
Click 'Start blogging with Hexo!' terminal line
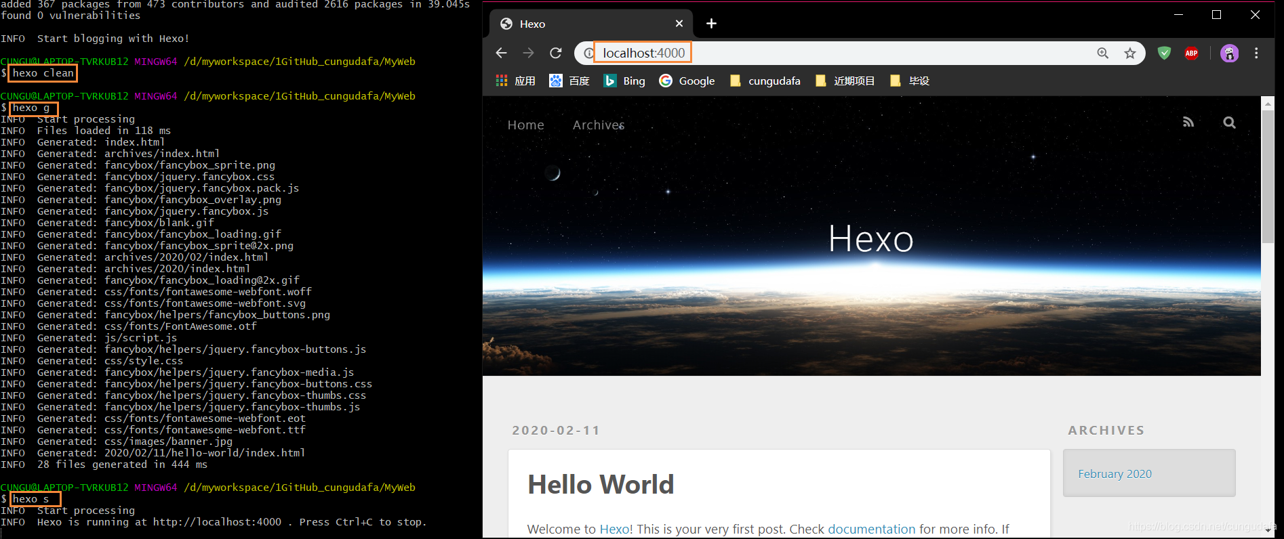click(113, 39)
